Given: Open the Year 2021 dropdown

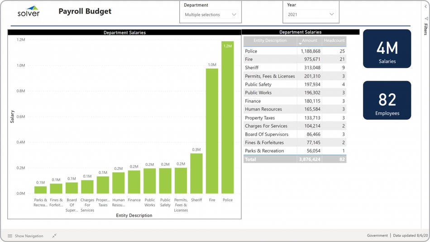Looking at the screenshot, I should (x=311, y=15).
